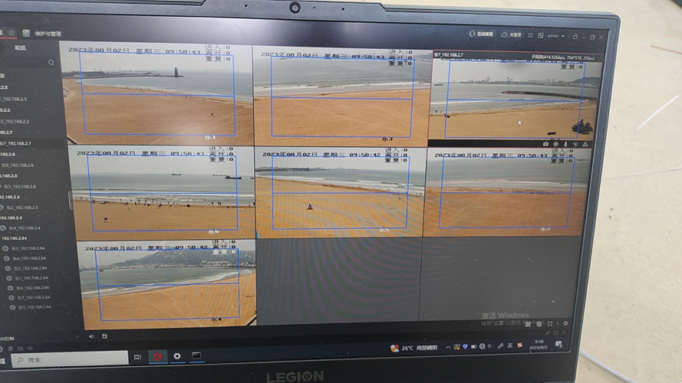Click the microphone two-way audio icon
The image size is (682, 383).
565,144
